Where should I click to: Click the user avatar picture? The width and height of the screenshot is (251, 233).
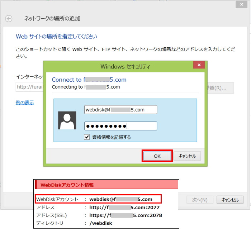coord(67,120)
